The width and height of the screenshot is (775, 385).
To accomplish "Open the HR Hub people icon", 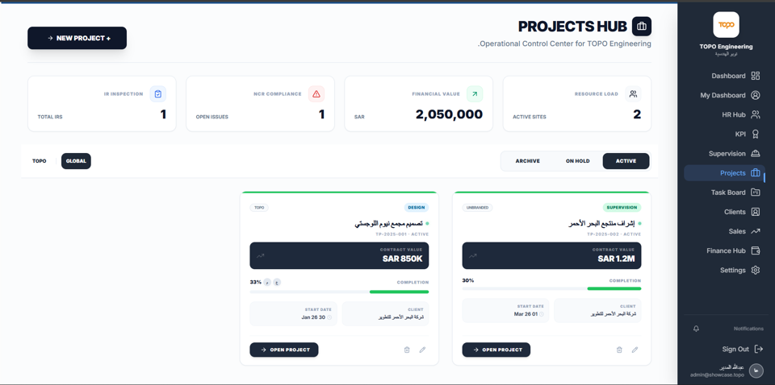I will pyautogui.click(x=755, y=115).
